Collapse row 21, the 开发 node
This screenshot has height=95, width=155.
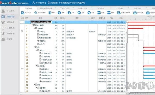34,84
